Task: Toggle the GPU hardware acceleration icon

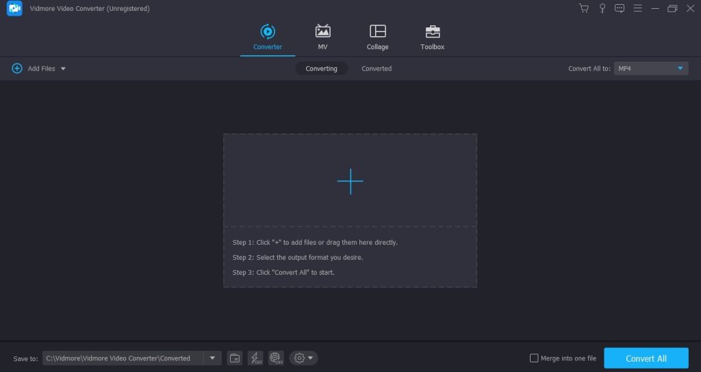Action: pos(276,358)
